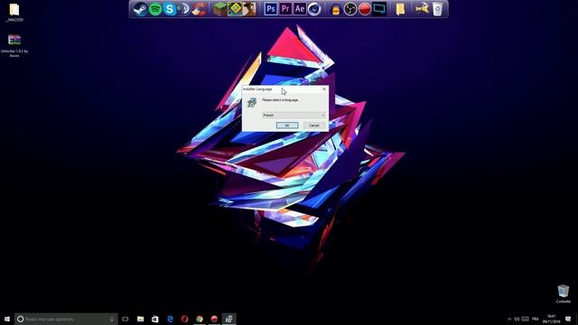Click the red recorder icon on the taskbar

click(x=214, y=319)
